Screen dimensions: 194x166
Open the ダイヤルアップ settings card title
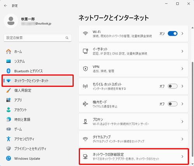(102, 137)
